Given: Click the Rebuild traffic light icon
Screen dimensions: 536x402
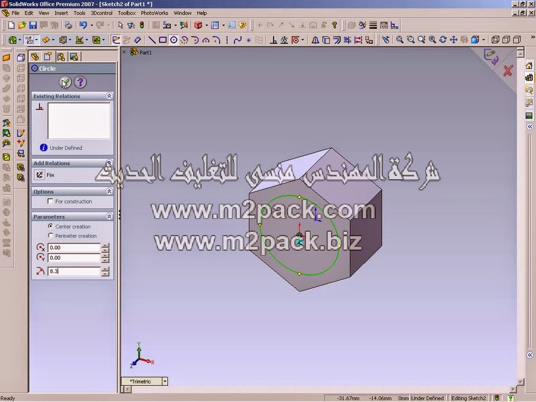Looking at the screenshot, I should click(141, 25).
